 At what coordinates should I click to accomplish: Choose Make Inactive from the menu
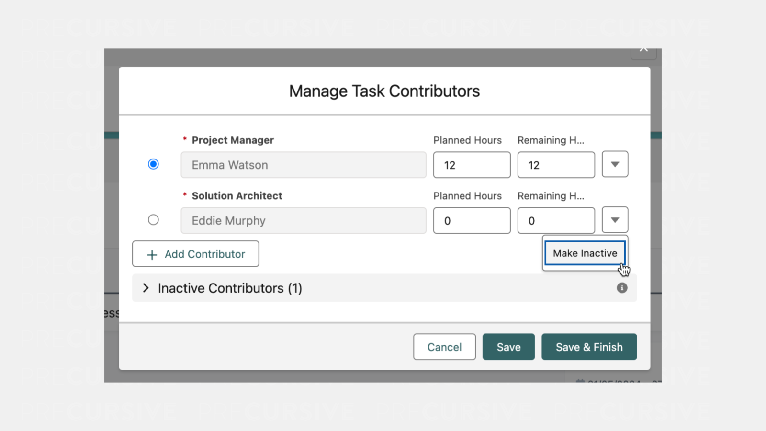(585, 253)
